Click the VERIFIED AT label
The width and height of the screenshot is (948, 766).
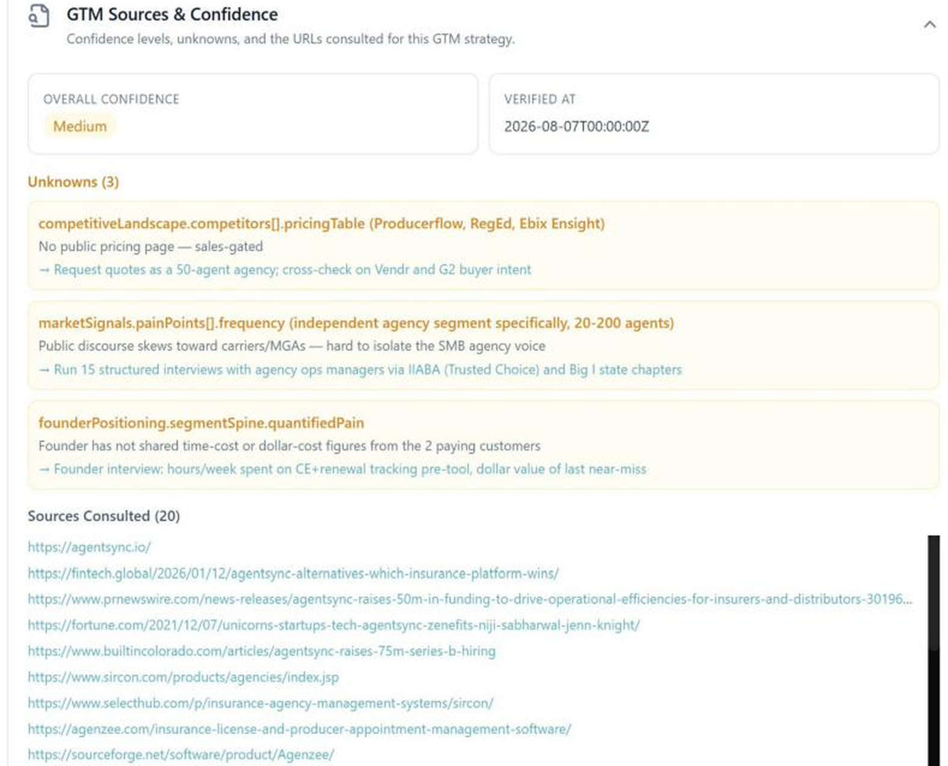pyautogui.click(x=539, y=99)
